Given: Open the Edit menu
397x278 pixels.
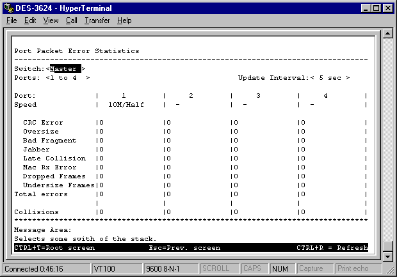Looking at the screenshot, I should point(30,20).
